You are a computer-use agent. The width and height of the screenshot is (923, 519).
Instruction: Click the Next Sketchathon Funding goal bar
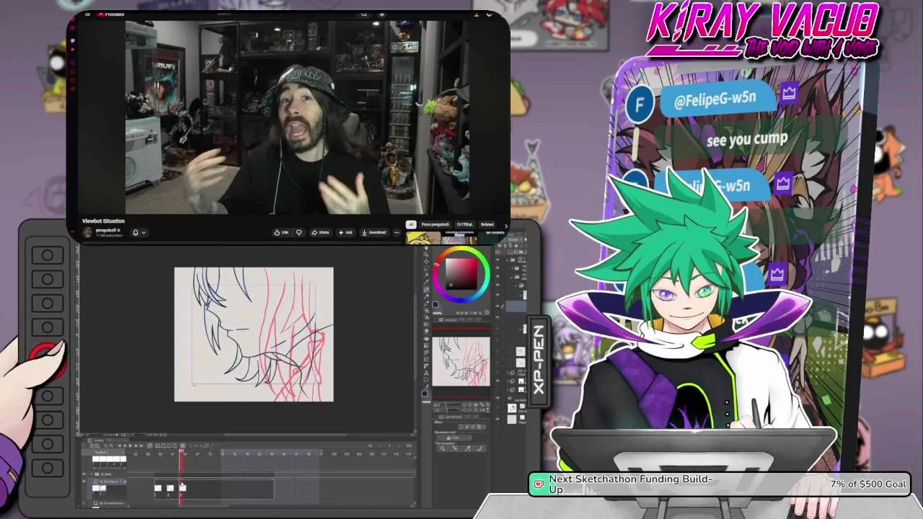tap(721, 484)
